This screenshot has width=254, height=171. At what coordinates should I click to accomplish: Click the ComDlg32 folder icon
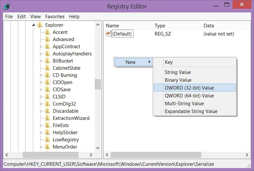point(48,104)
